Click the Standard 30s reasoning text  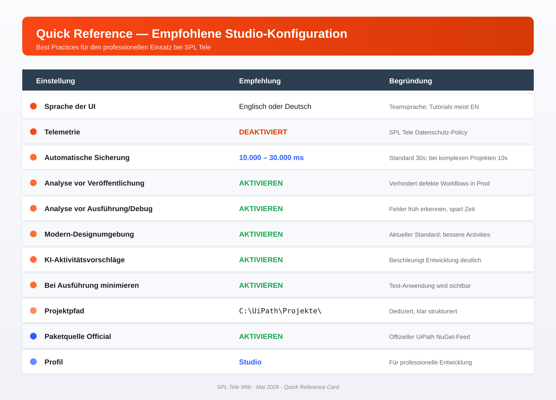[448, 158]
